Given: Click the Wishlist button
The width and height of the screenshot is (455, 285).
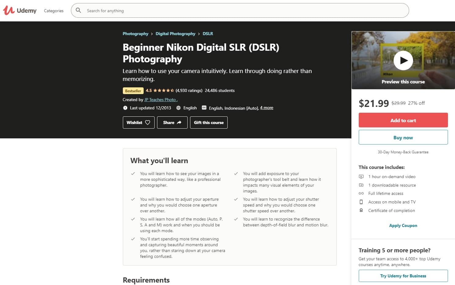Looking at the screenshot, I should 138,122.
